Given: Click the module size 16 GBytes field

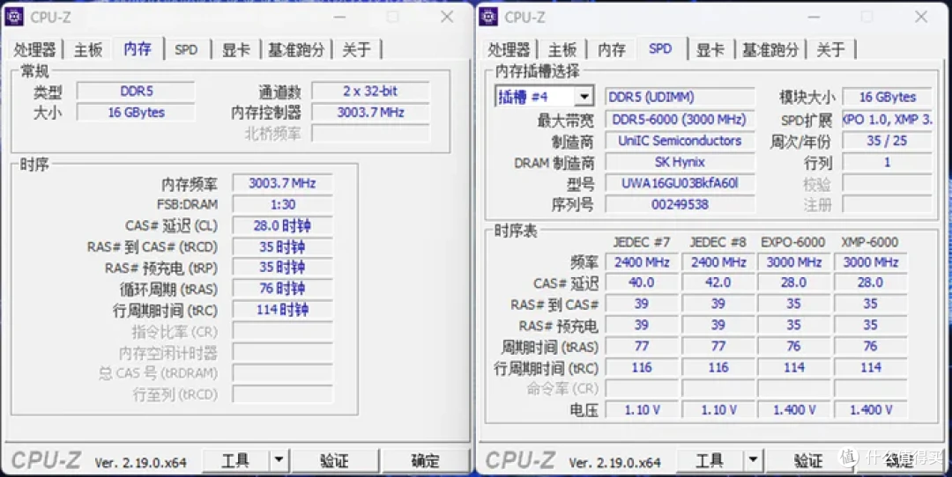Looking at the screenshot, I should point(887,97).
